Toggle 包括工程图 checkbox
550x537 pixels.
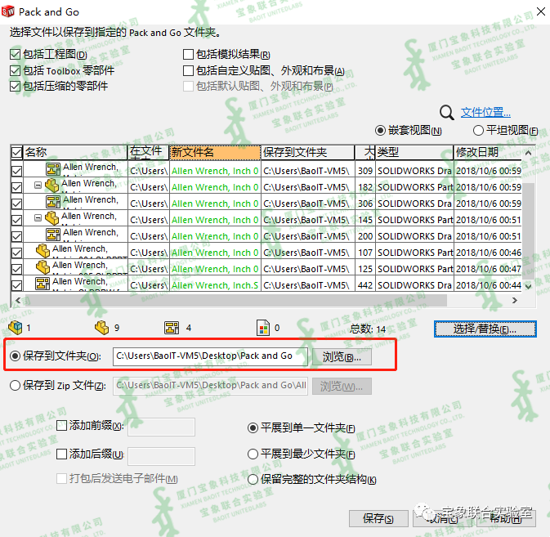(15, 55)
